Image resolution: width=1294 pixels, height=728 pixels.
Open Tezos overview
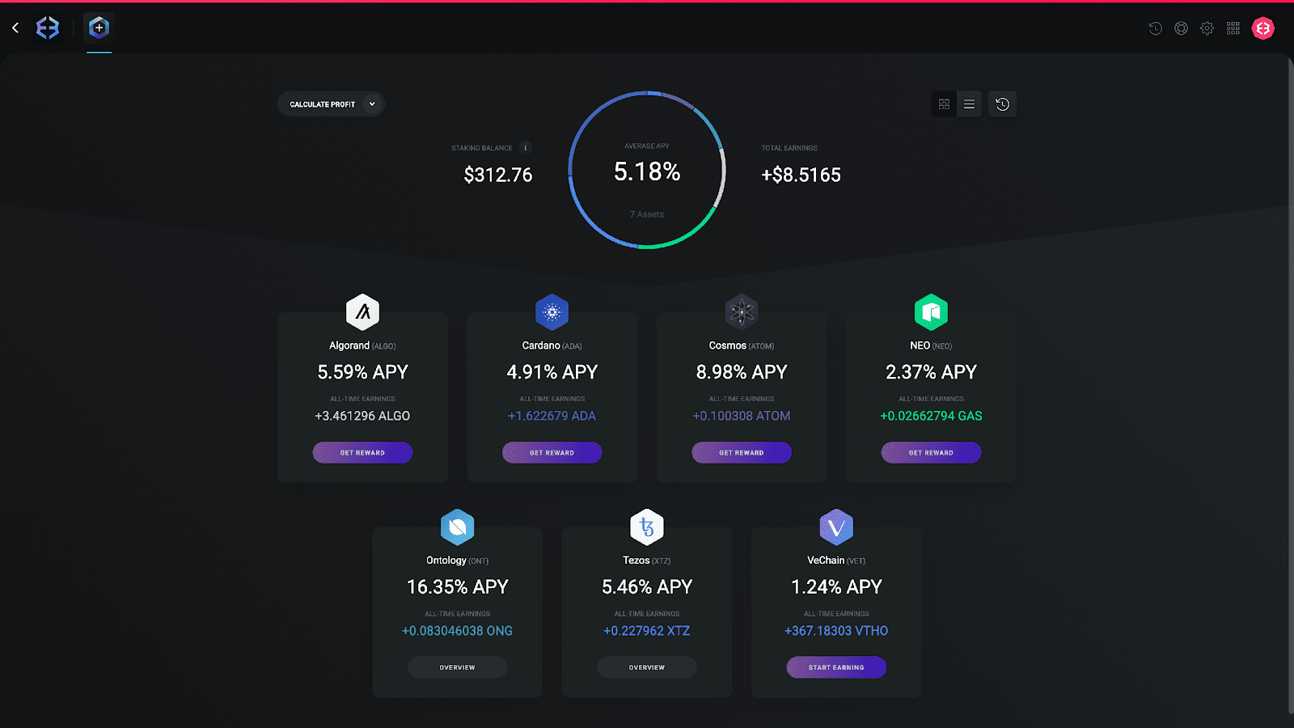pos(647,667)
